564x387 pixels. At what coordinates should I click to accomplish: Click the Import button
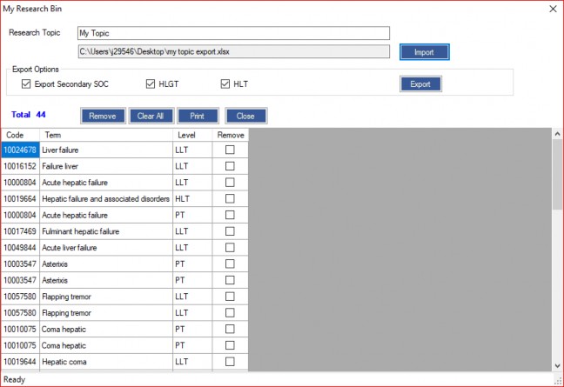coord(424,52)
